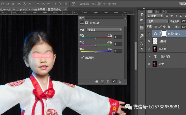This screenshot has width=186, height=115.
Task: Select the 3D roll mode icon
Action: click(x=99, y=4)
